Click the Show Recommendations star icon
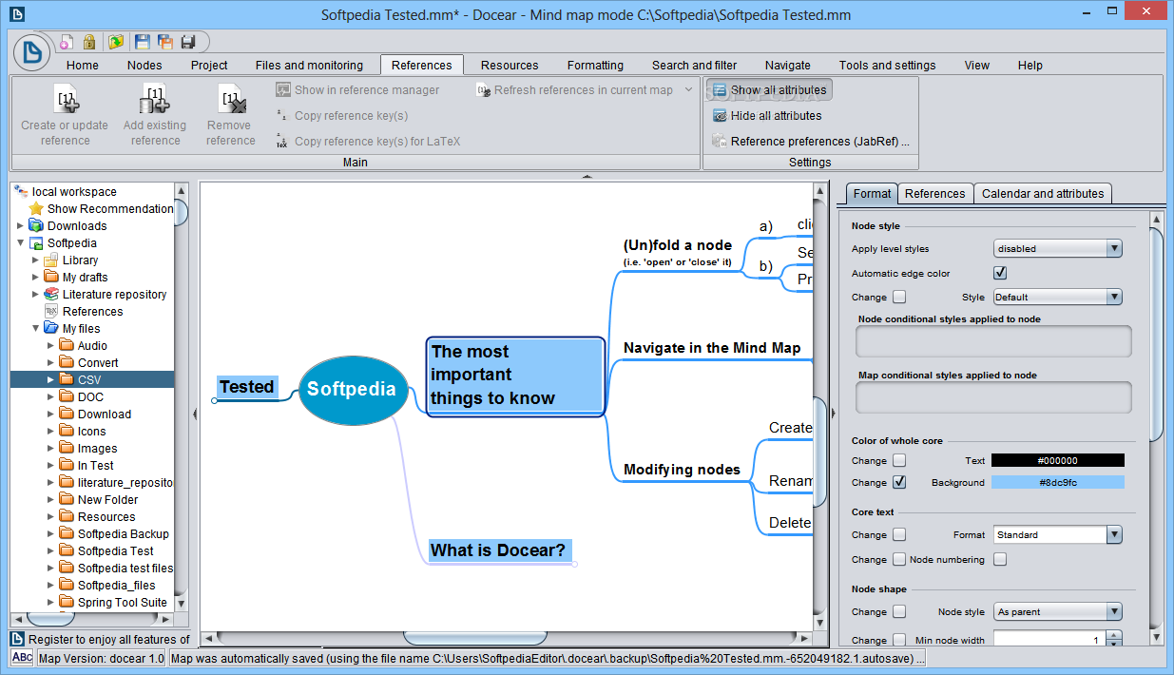This screenshot has height=675, width=1174. [x=36, y=209]
